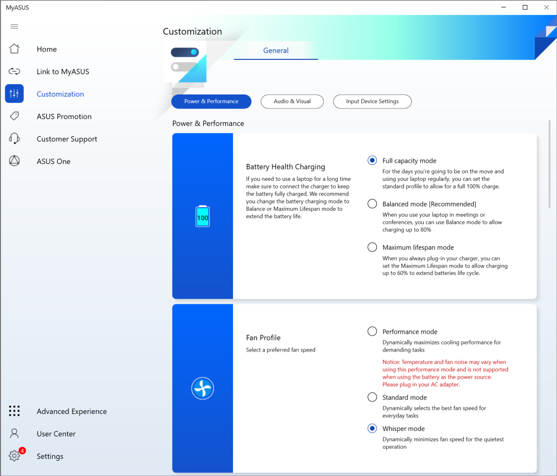Go to the User Center label
Screen dimensions: 557x476
(56, 434)
